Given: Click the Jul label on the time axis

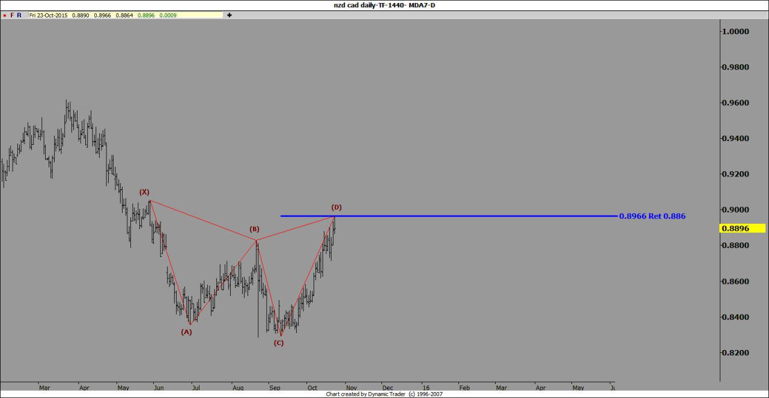Looking at the screenshot, I should (x=196, y=388).
